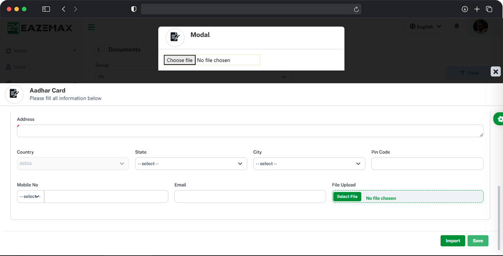
Task: Show the tab overview icon
Action: (489, 9)
